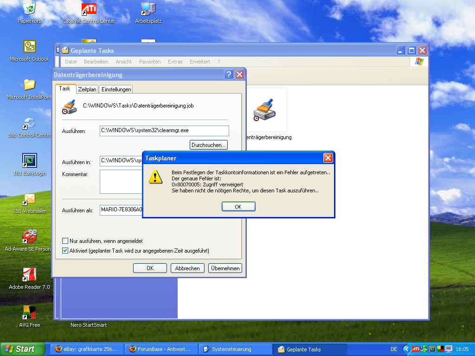
Task: Maximize the Geplante Tasks window
Action: (x=411, y=50)
